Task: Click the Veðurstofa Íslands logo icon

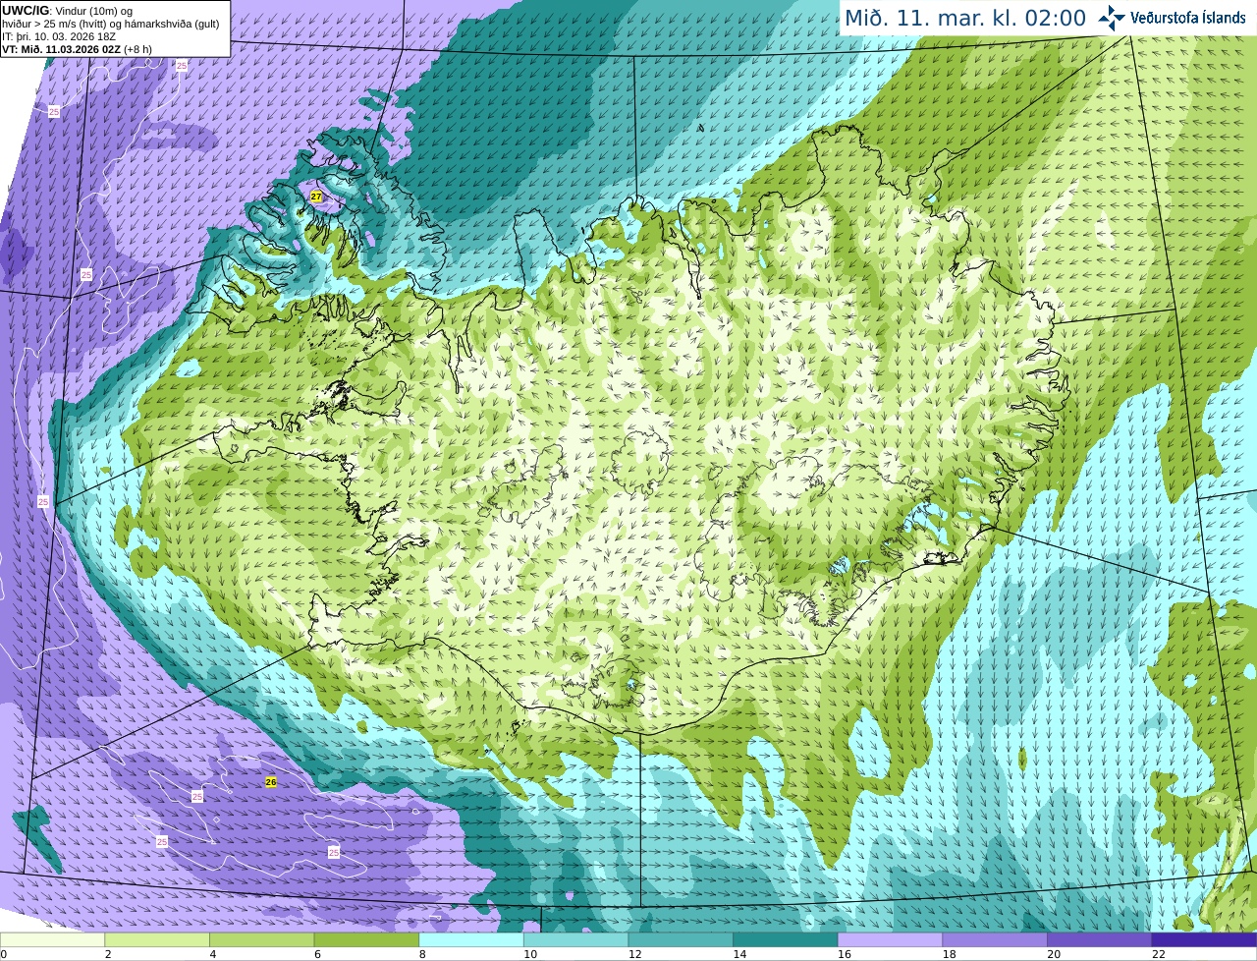Action: point(1111,18)
